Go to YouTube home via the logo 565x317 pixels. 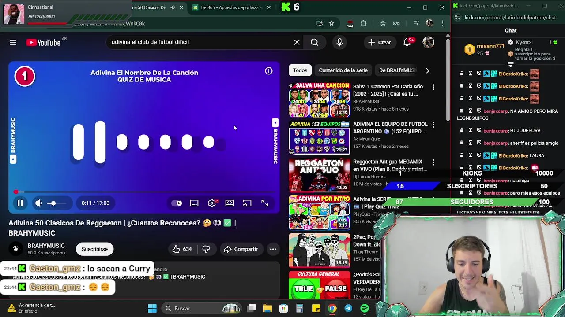pos(43,42)
